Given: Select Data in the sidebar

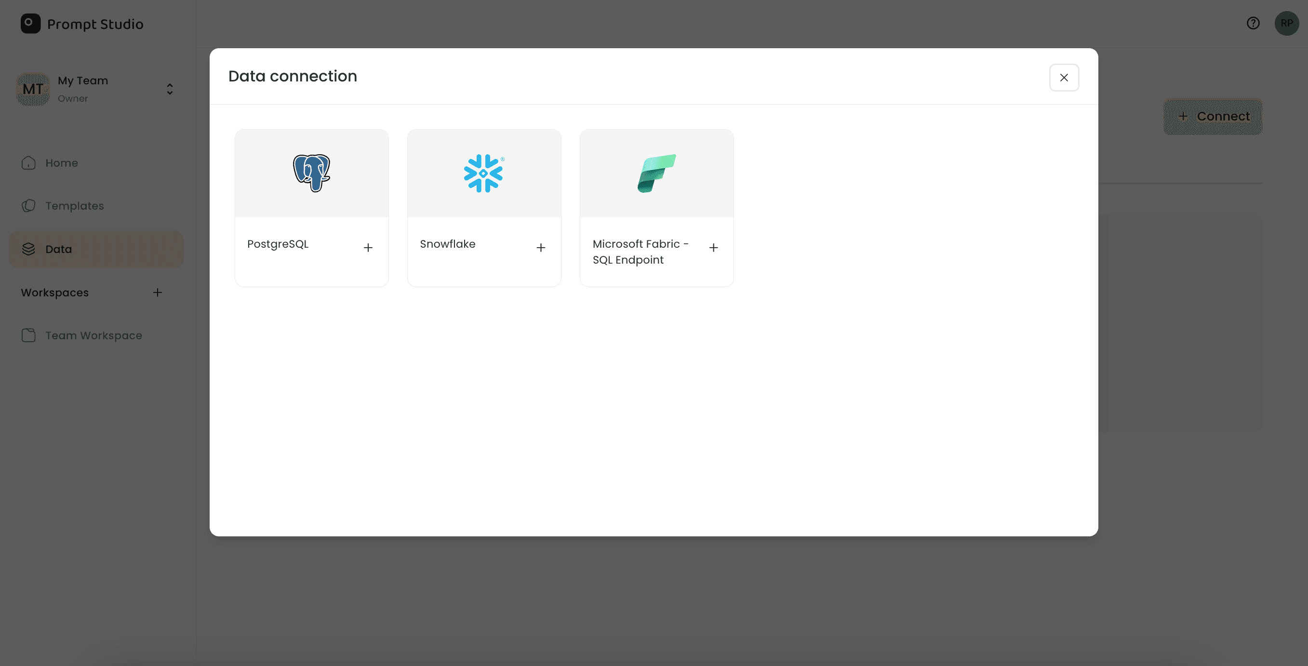Looking at the screenshot, I should [96, 249].
